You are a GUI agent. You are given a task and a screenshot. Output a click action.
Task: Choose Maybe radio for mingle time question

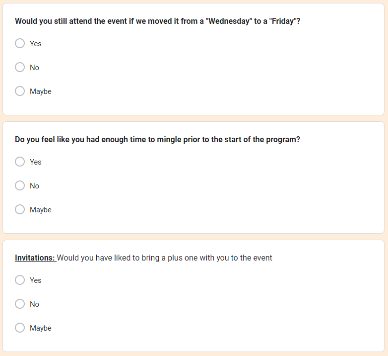pyautogui.click(x=20, y=209)
